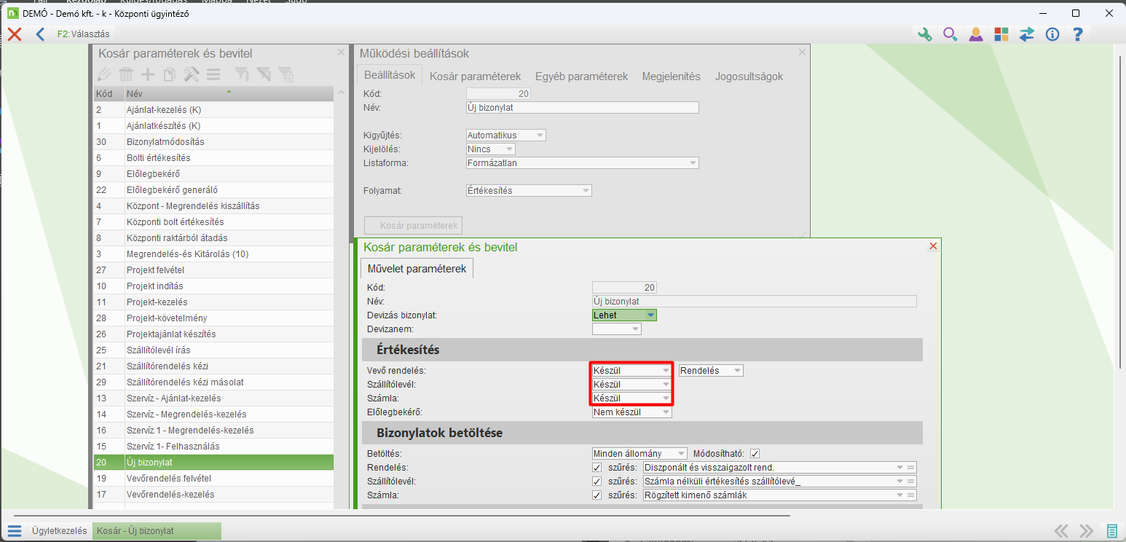Image resolution: width=1126 pixels, height=542 pixels.
Task: Select the Projekt indítás row
Action: (x=213, y=286)
